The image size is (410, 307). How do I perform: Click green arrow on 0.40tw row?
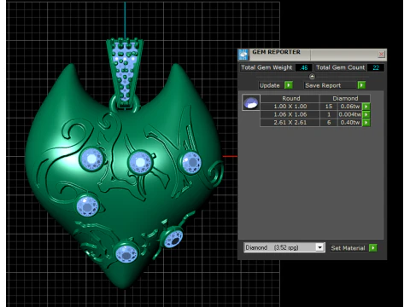point(366,122)
